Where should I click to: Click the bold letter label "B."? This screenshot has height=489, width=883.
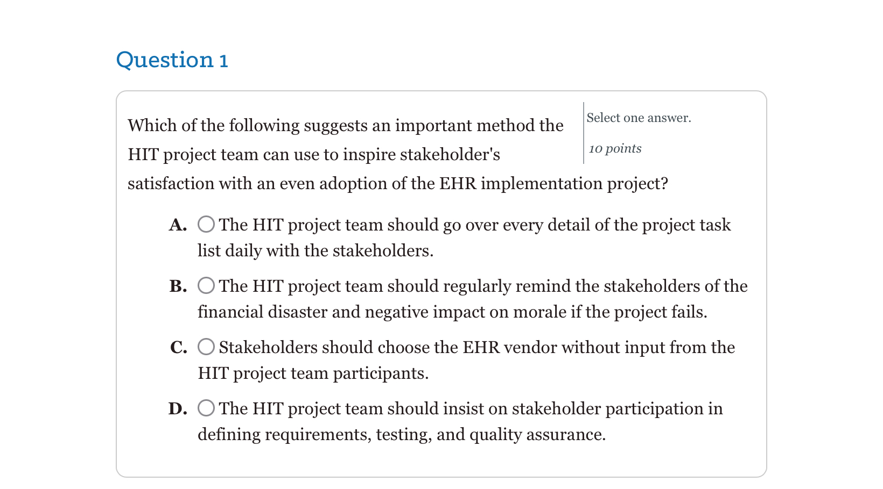[178, 286]
